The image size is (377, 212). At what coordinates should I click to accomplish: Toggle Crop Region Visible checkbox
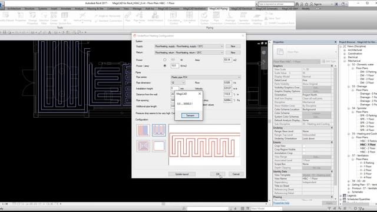click(304, 150)
